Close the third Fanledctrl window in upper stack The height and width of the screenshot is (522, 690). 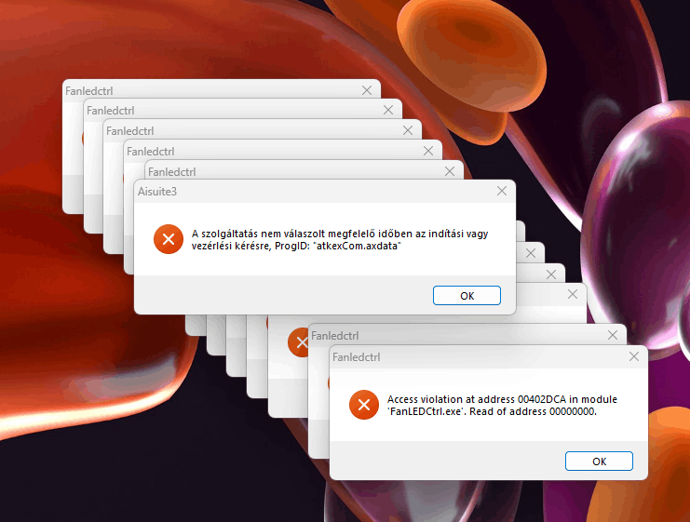408,130
